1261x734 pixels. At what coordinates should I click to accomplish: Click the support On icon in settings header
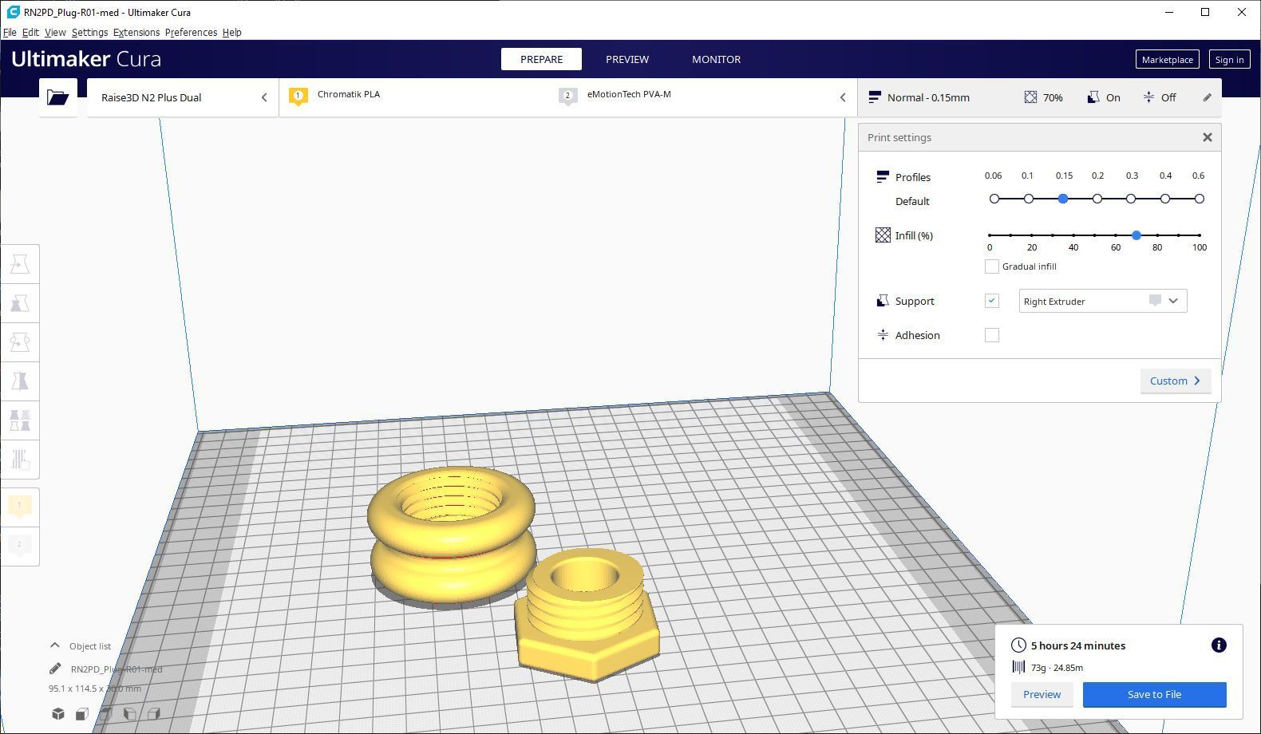pyautogui.click(x=1093, y=97)
